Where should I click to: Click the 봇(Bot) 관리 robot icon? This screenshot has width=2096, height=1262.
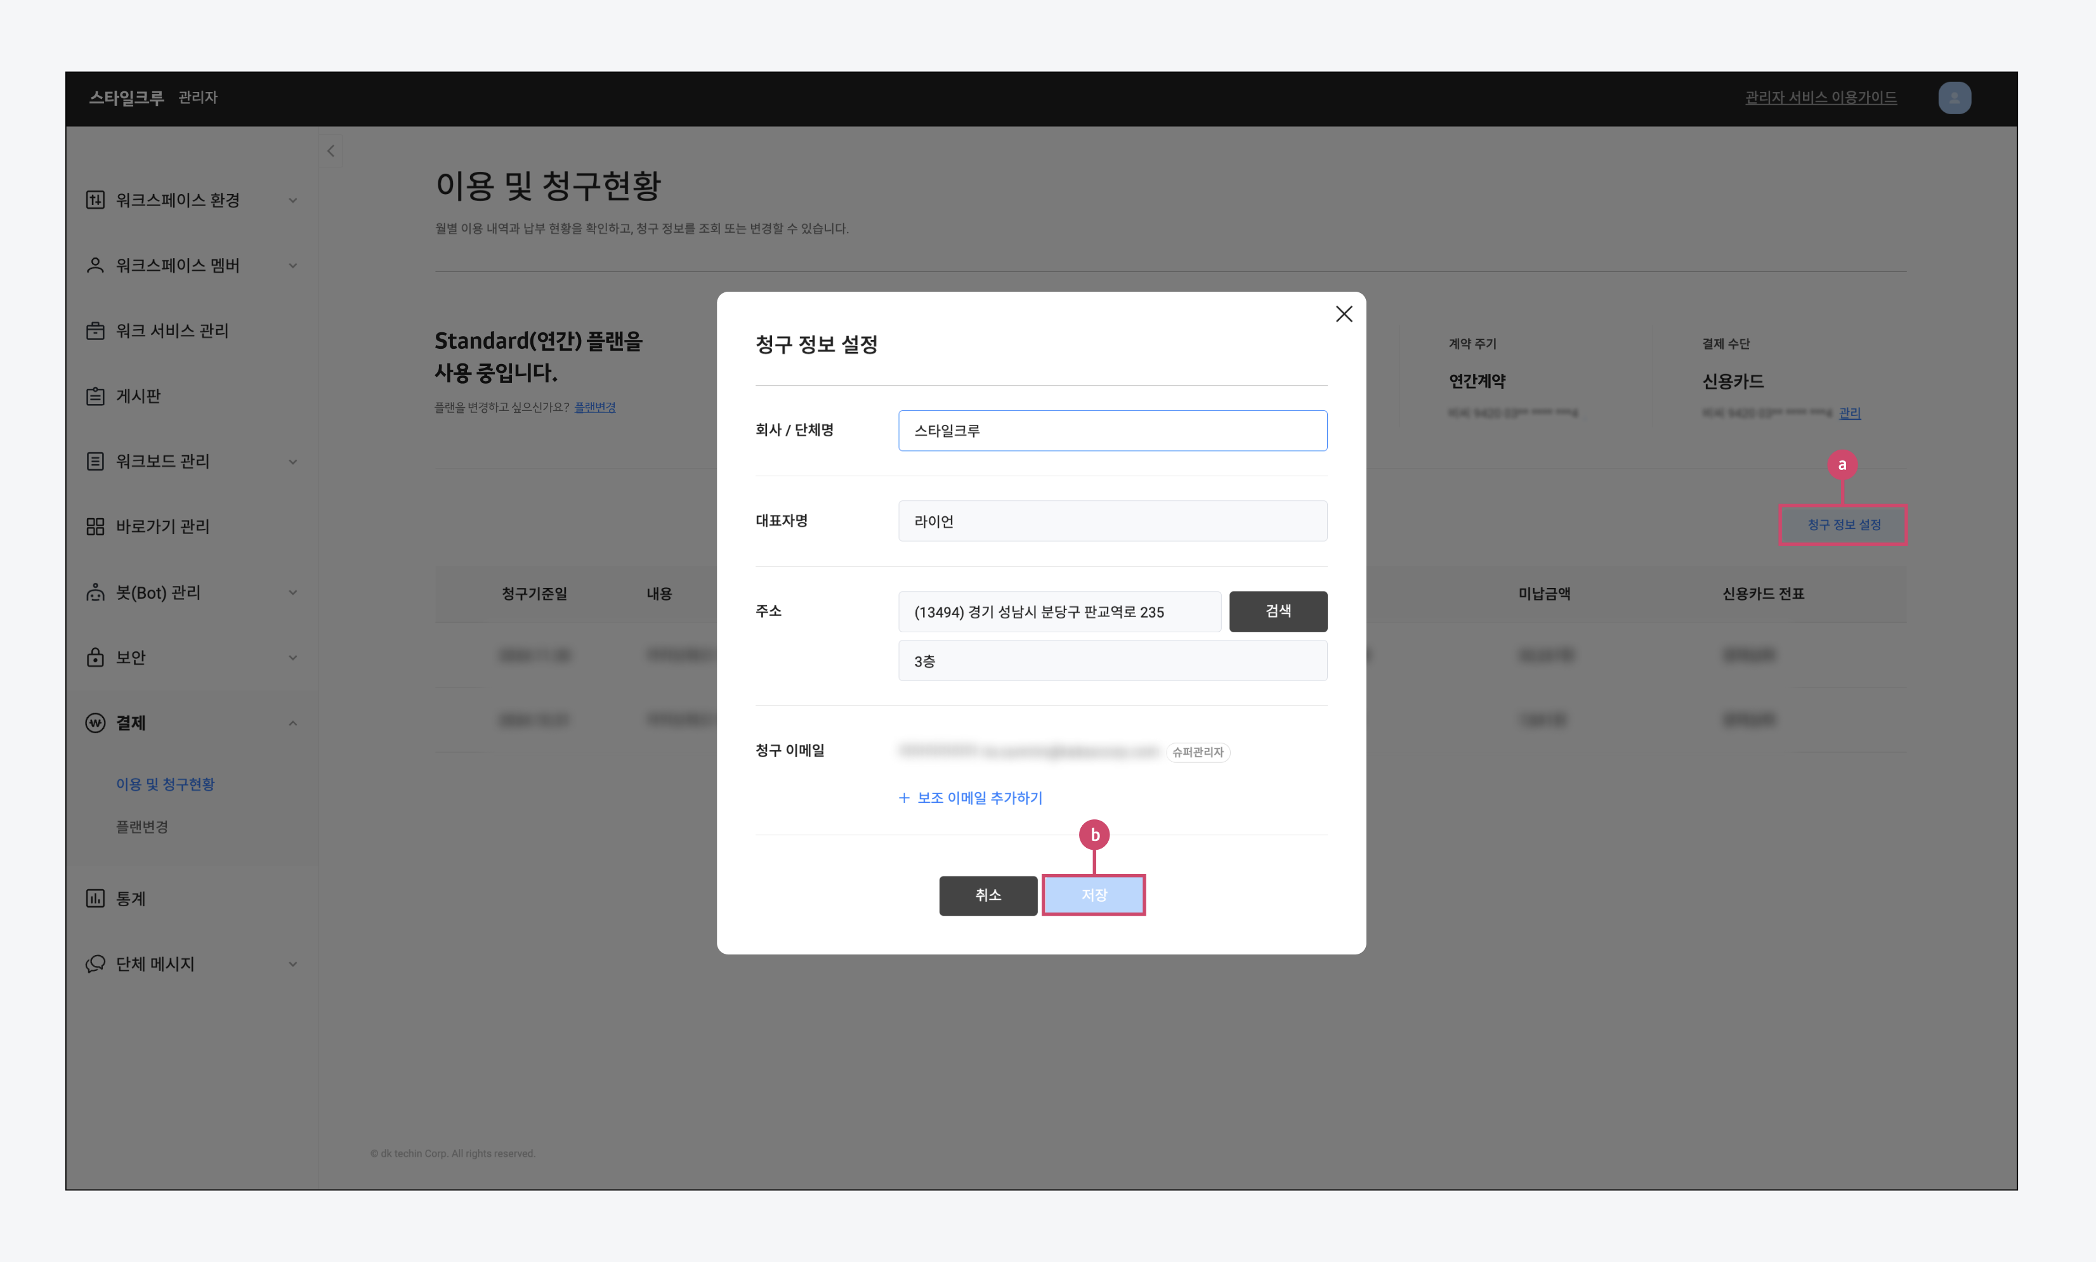[95, 592]
